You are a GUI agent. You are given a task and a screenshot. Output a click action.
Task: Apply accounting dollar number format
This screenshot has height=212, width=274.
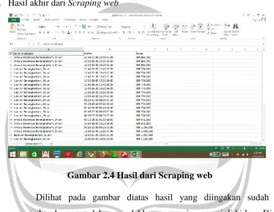(124, 32)
